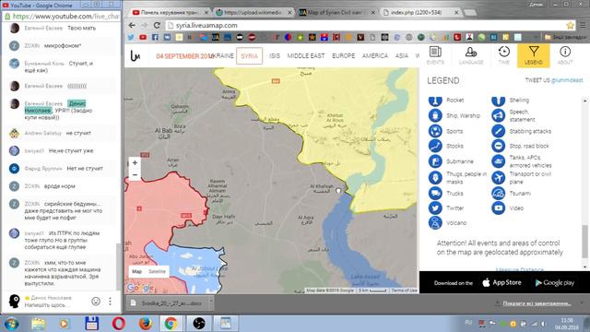Show all downloads link in download bar
The height and width of the screenshot is (332, 590).
(537, 303)
